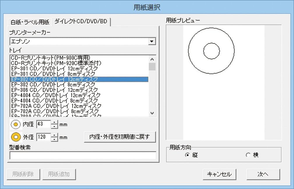Switch to the 白紙・ラベル用紙 tab
Screen dimensions: 294x189
click(30, 22)
